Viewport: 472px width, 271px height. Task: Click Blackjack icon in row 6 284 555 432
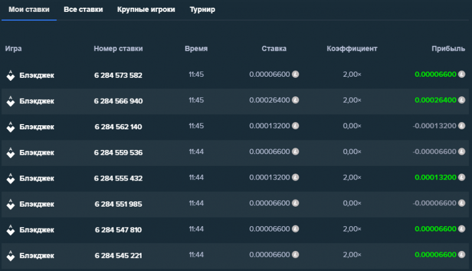pyautogui.click(x=11, y=178)
